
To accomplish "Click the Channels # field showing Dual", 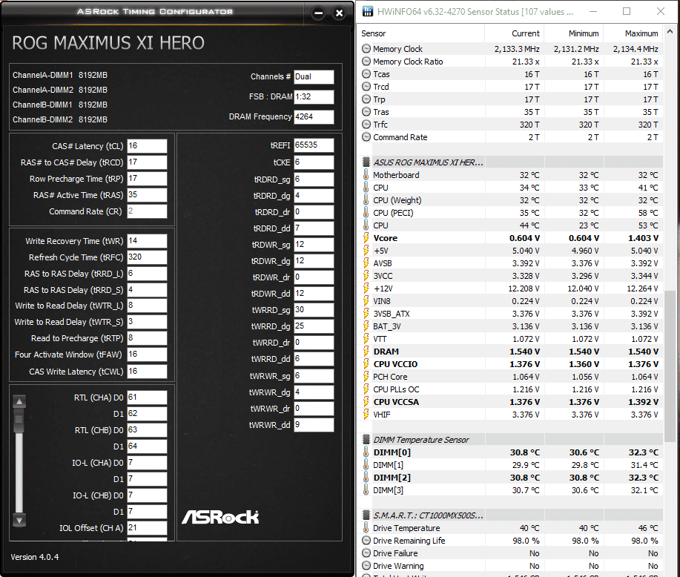I will [x=314, y=77].
